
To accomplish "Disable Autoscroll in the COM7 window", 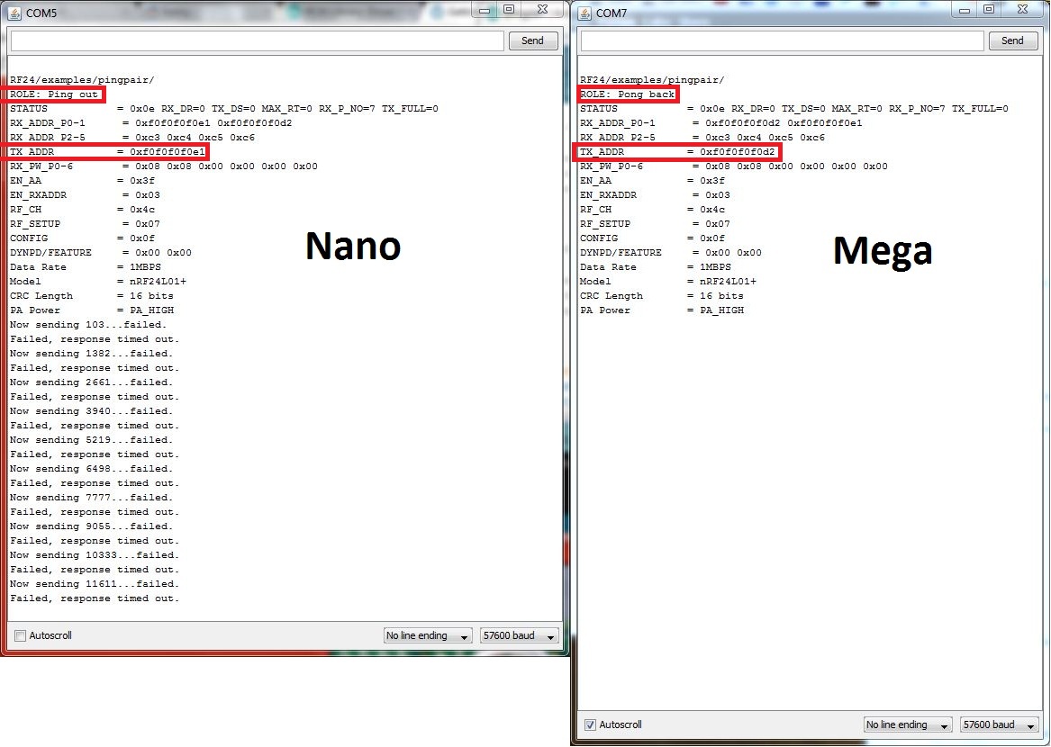I will (x=590, y=724).
